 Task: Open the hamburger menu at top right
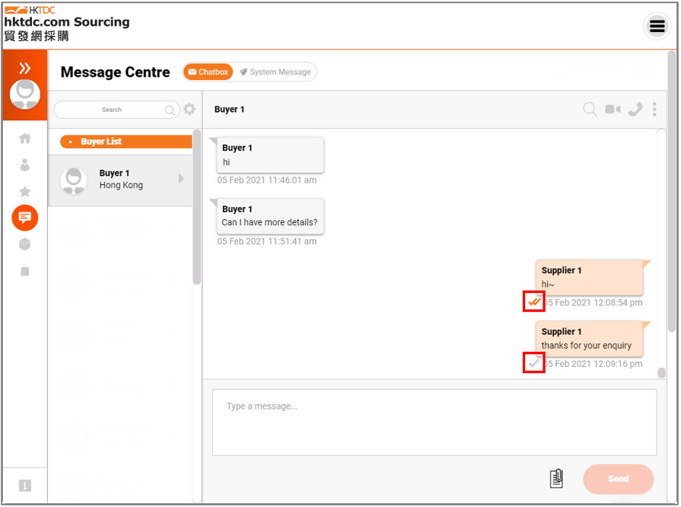point(657,27)
